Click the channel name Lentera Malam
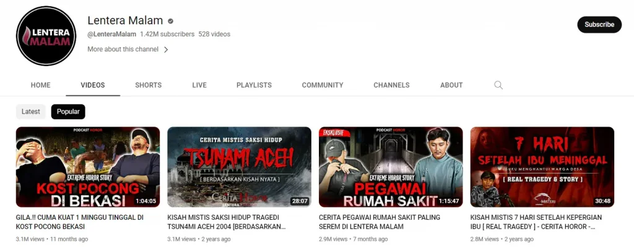The height and width of the screenshot is (252, 634). click(x=125, y=20)
